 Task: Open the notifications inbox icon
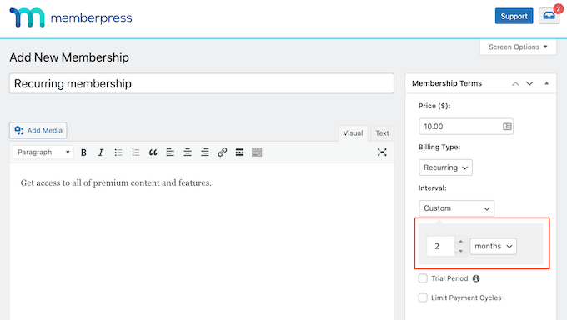click(x=549, y=16)
